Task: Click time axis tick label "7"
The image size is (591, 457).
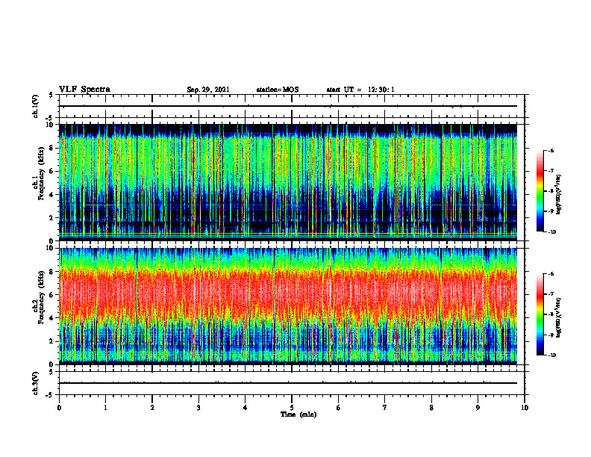Action: 385,408
